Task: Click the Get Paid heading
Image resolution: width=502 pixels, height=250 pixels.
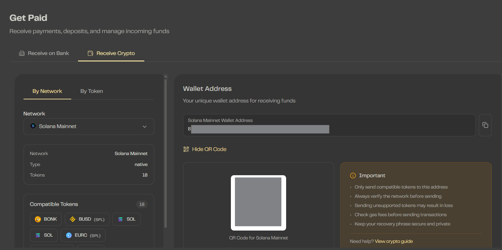Action: (28, 18)
